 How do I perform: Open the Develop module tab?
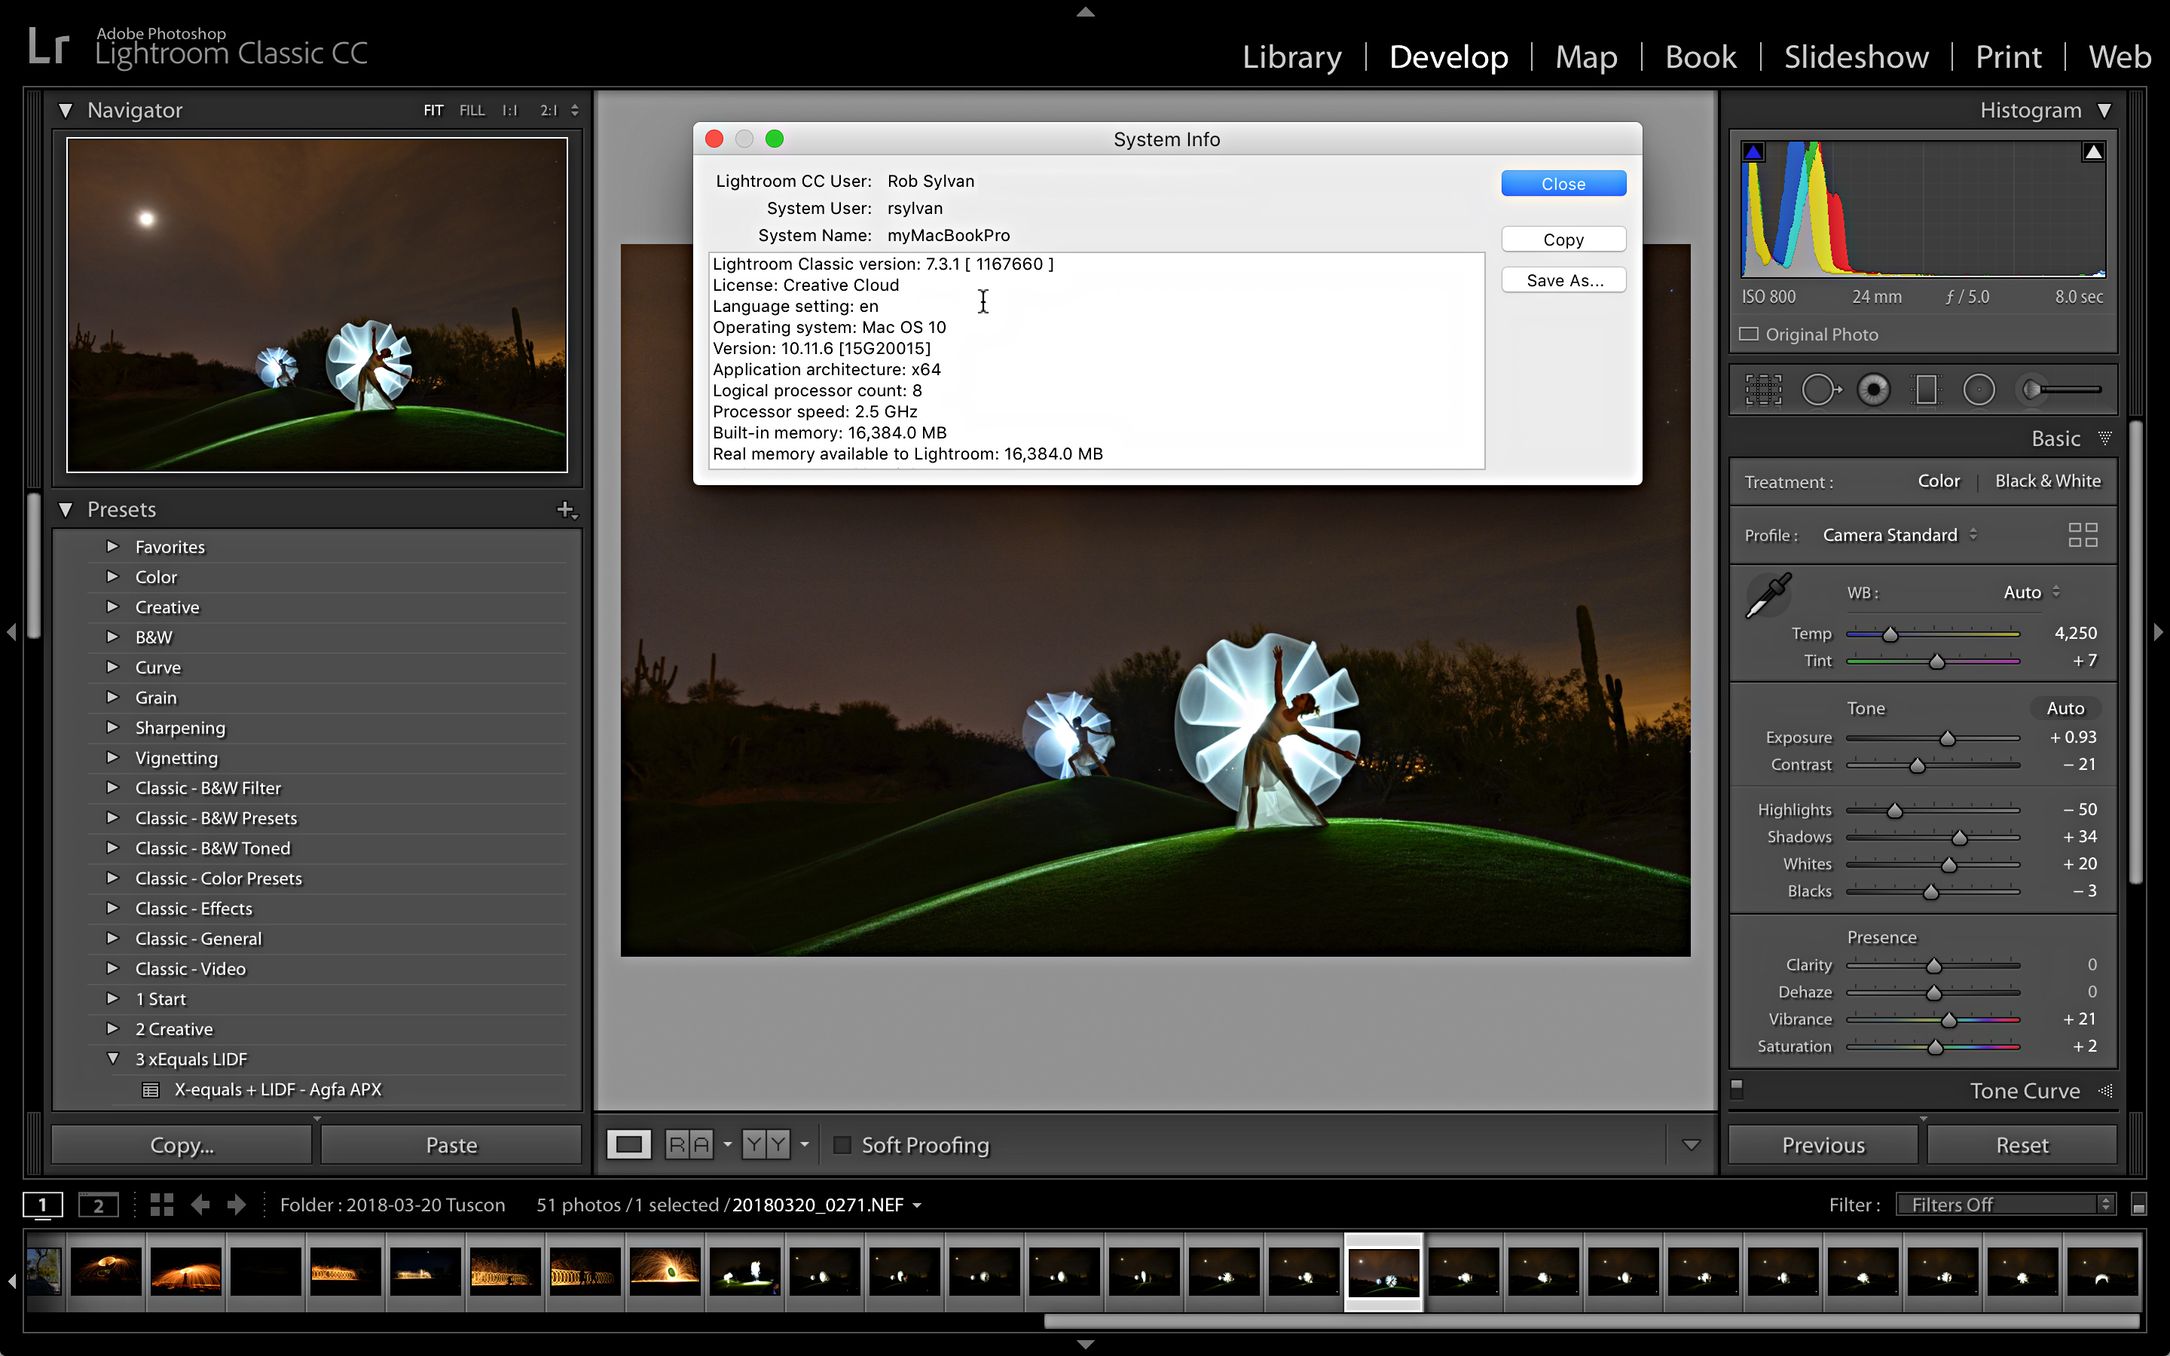[1447, 55]
